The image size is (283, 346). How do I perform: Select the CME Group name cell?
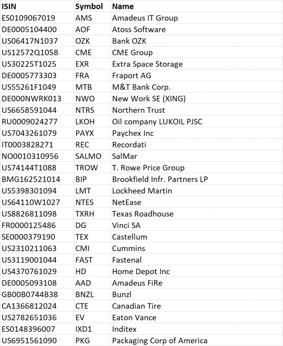click(132, 53)
